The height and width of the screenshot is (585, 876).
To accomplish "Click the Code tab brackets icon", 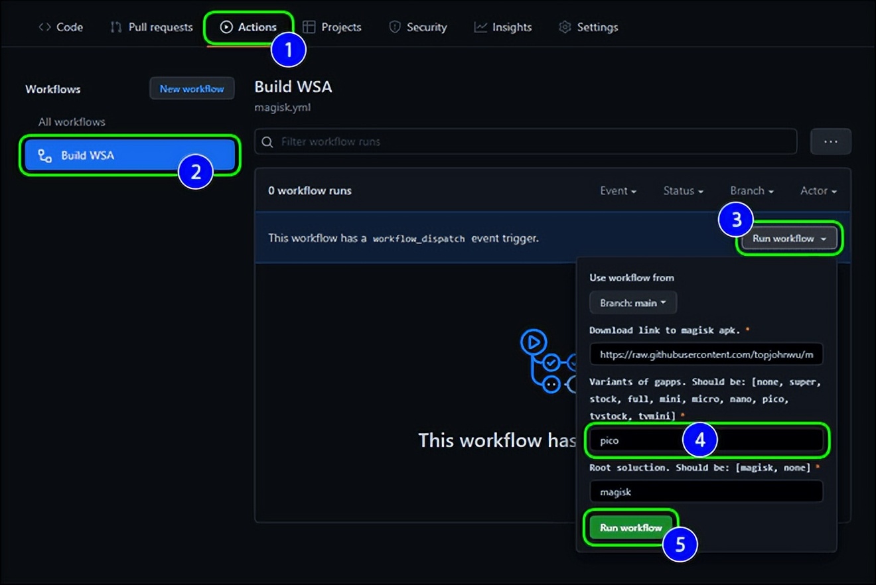I will (x=44, y=27).
